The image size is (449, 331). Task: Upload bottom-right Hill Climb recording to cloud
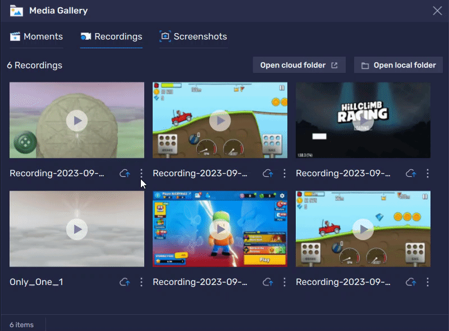click(411, 282)
